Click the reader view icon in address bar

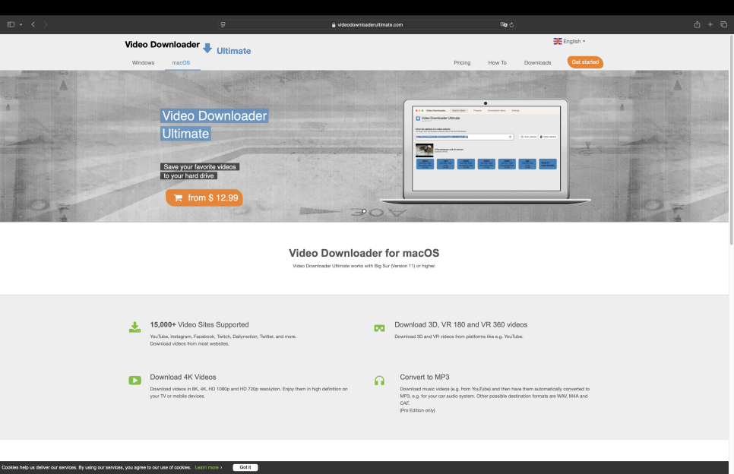tap(223, 25)
